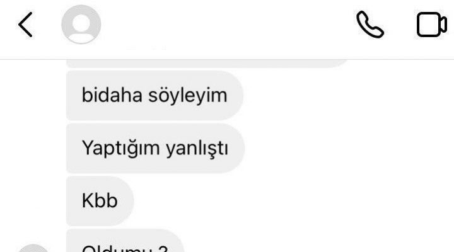454x252 pixels.
Task: Start a video call with the camera icon
Action: pos(432,25)
